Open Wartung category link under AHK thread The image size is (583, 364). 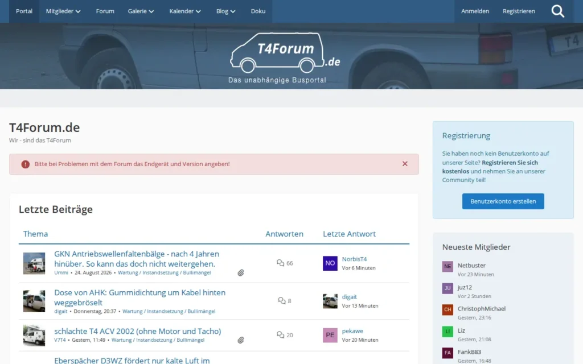tap(169, 311)
